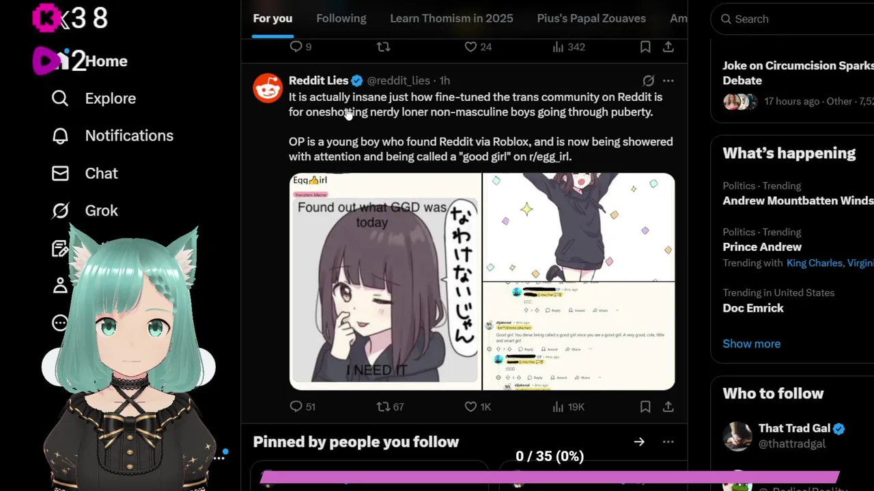The image size is (874, 491).
Task: Open more options on Reddit Lies post
Action: [668, 80]
